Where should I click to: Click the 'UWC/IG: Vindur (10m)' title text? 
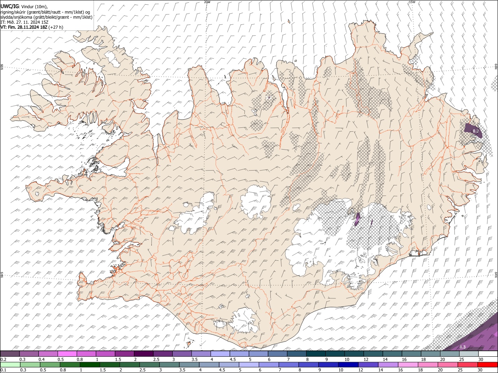(x=24, y=7)
